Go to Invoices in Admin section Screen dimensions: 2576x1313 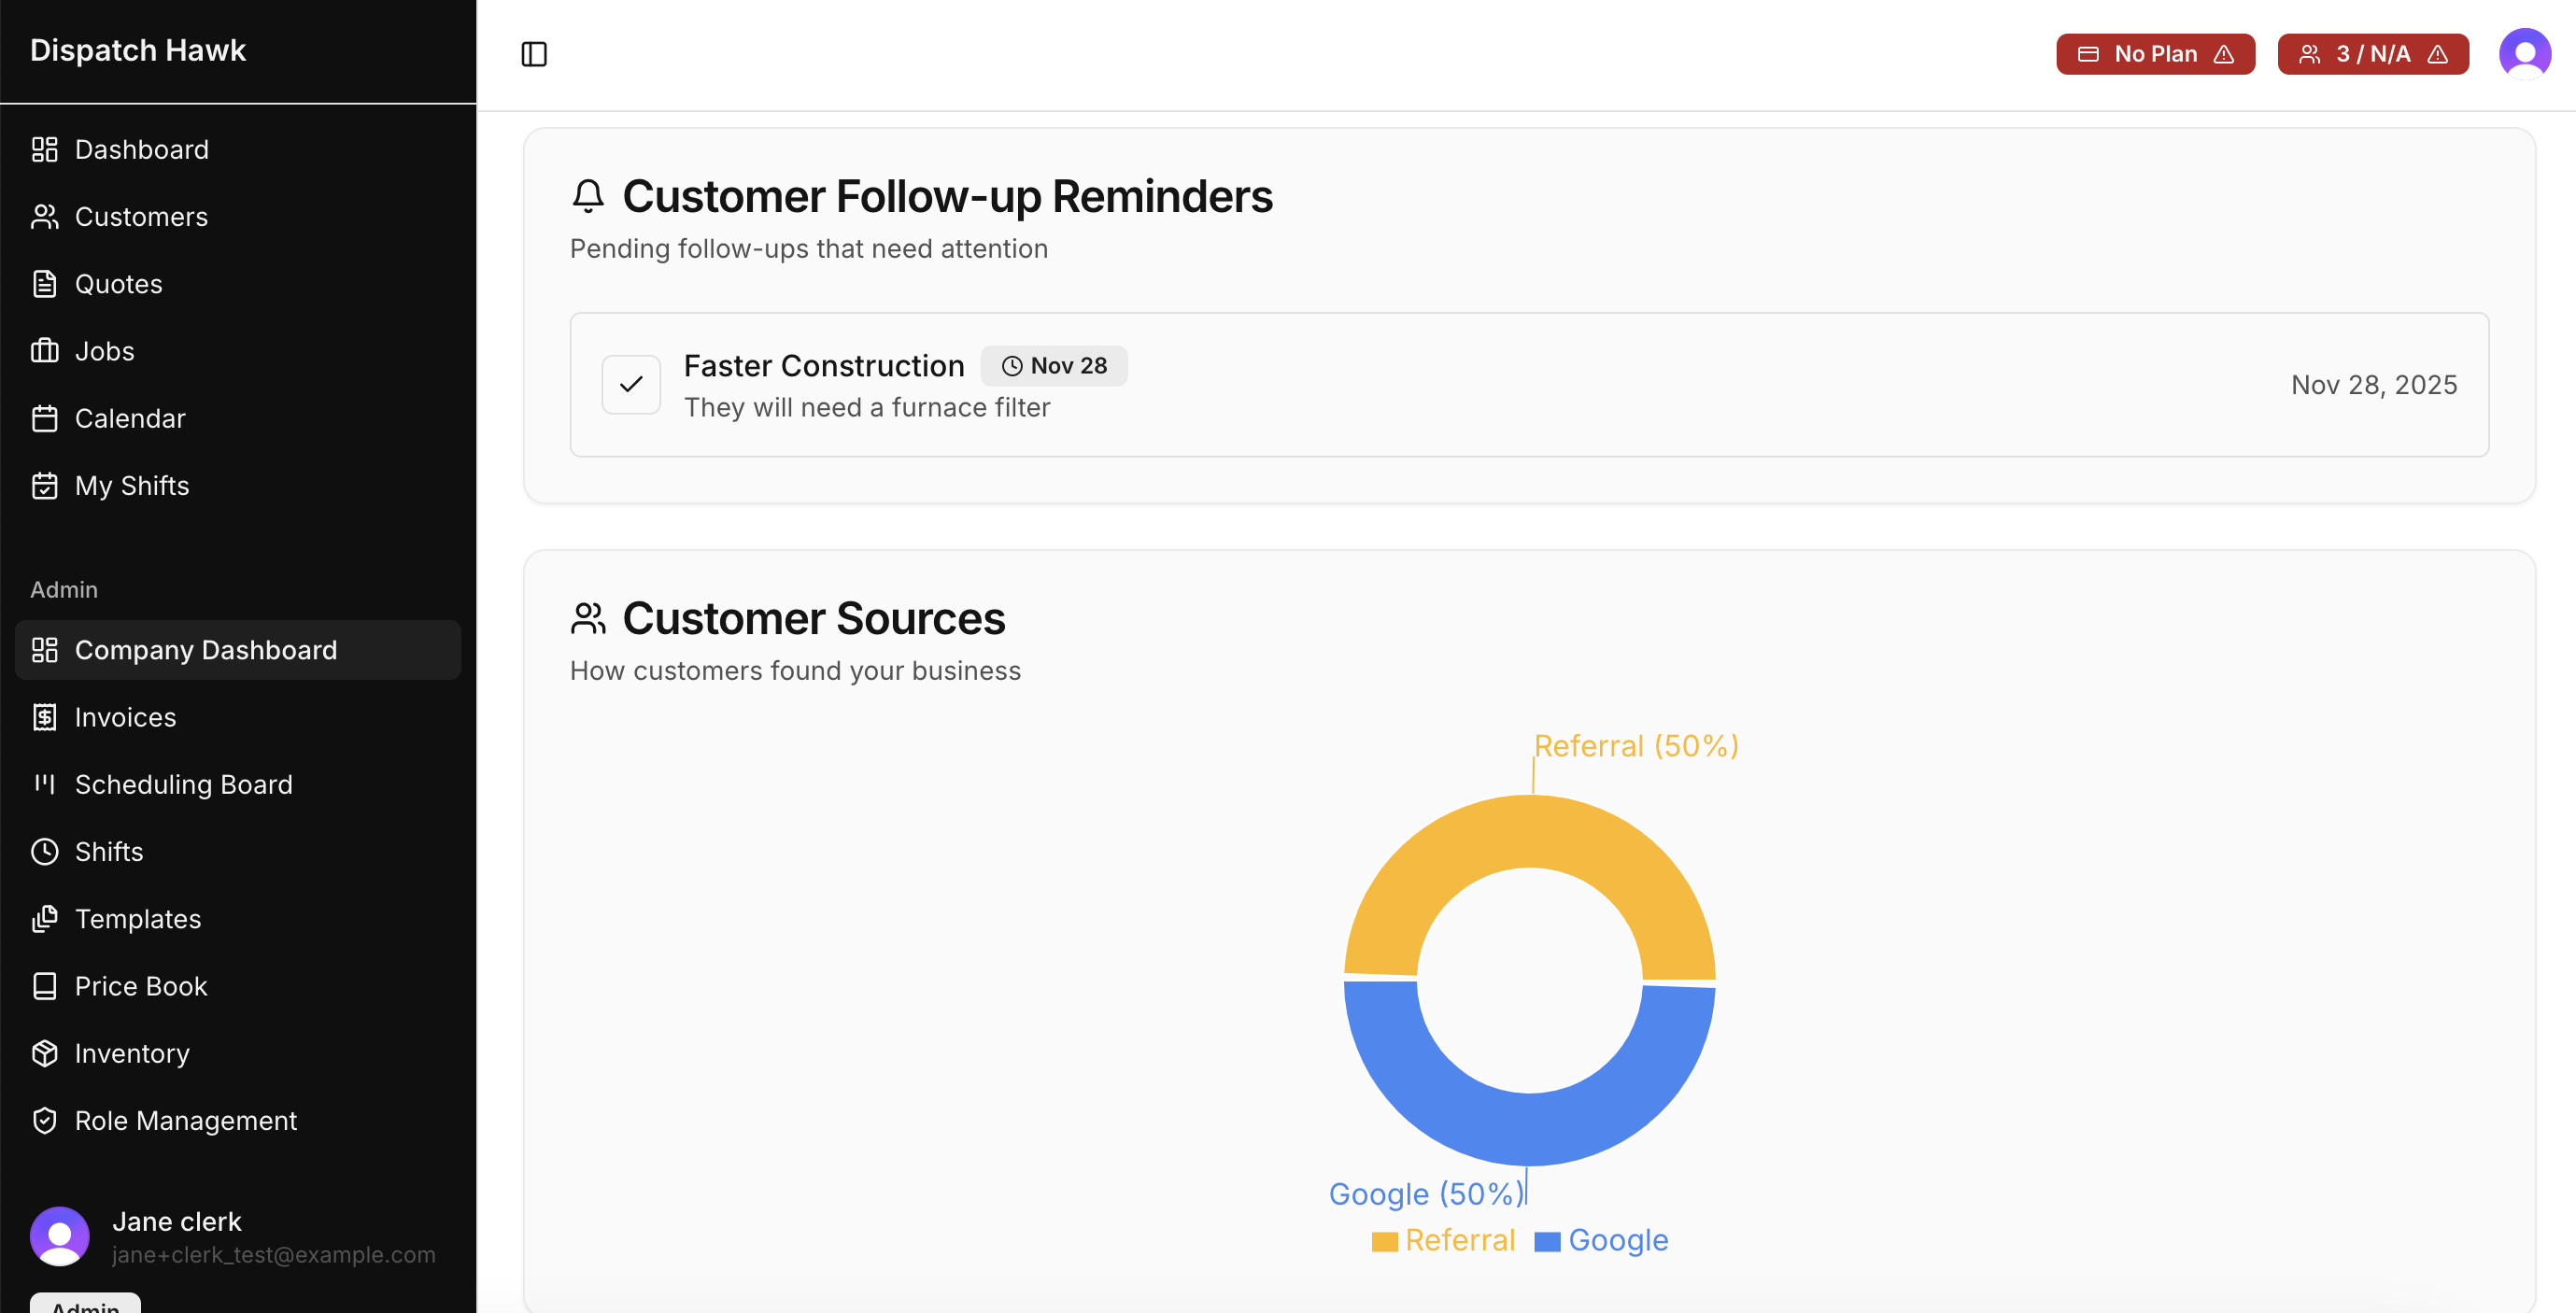pyautogui.click(x=125, y=717)
